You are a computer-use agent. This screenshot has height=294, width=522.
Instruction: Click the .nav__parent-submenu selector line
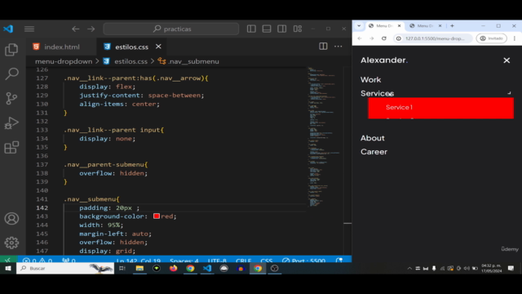tap(105, 164)
